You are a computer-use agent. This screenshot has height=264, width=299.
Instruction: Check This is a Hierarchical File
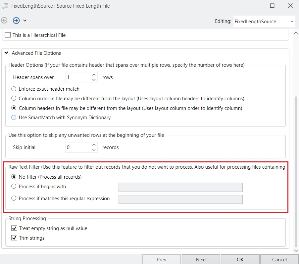point(8,35)
